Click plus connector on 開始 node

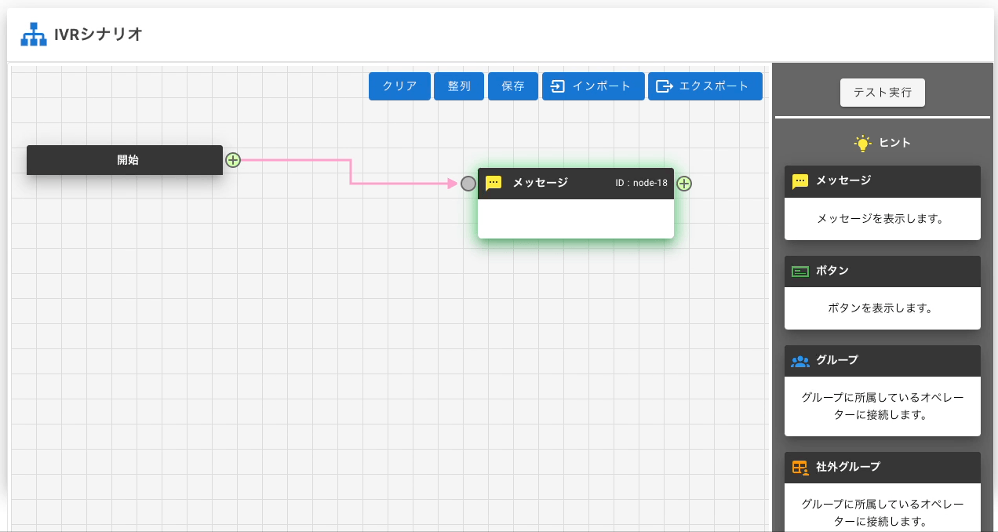click(x=233, y=160)
